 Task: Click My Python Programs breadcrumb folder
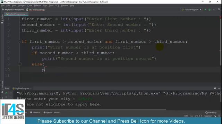point(13,10)
